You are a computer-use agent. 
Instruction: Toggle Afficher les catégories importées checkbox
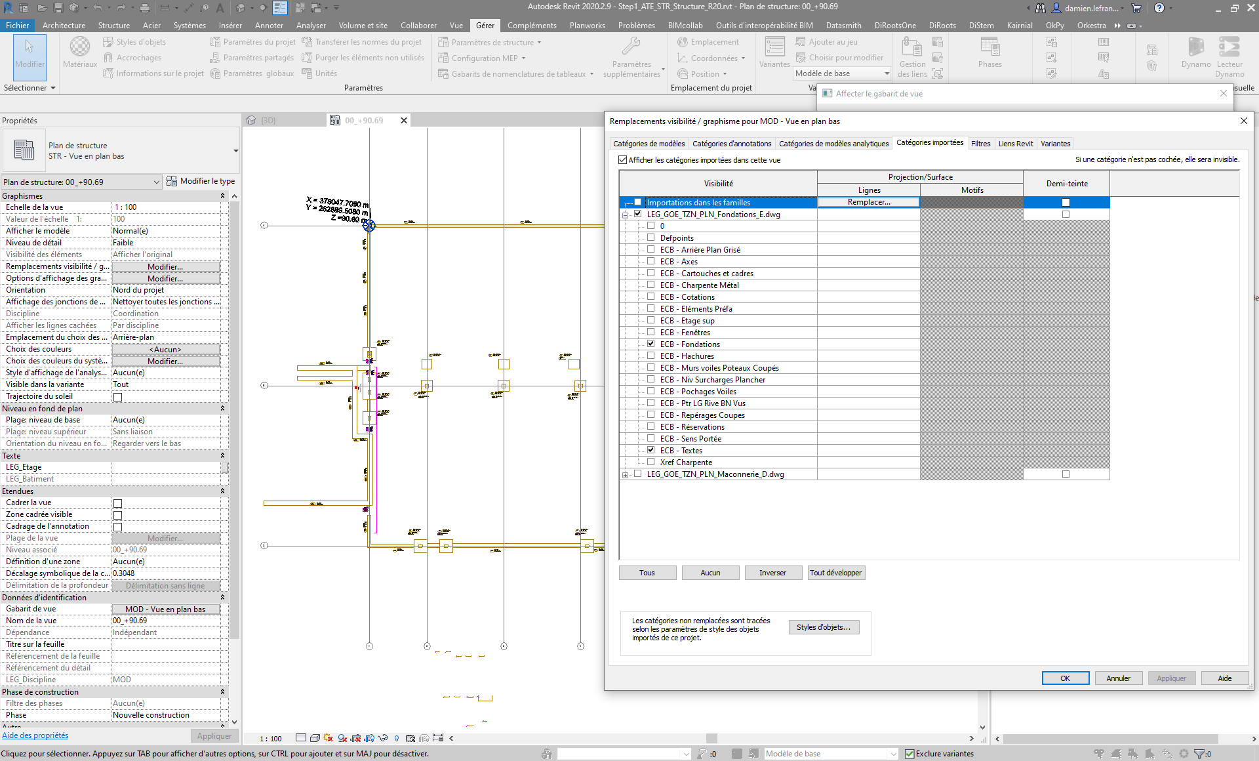tap(622, 159)
